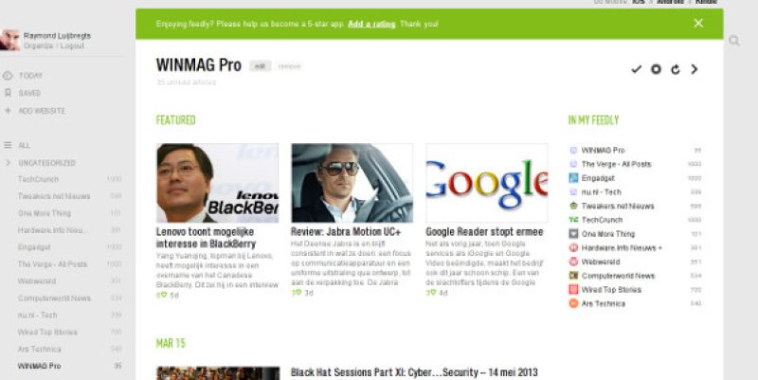
Task: Click the Black Hat Sessions article thumbnail
Action: point(218,372)
